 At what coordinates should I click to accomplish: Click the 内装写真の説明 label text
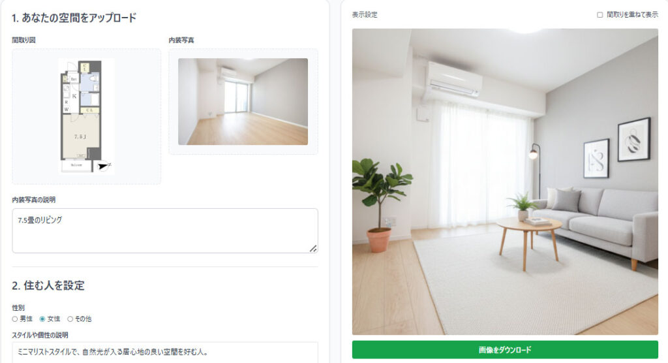[x=34, y=200]
